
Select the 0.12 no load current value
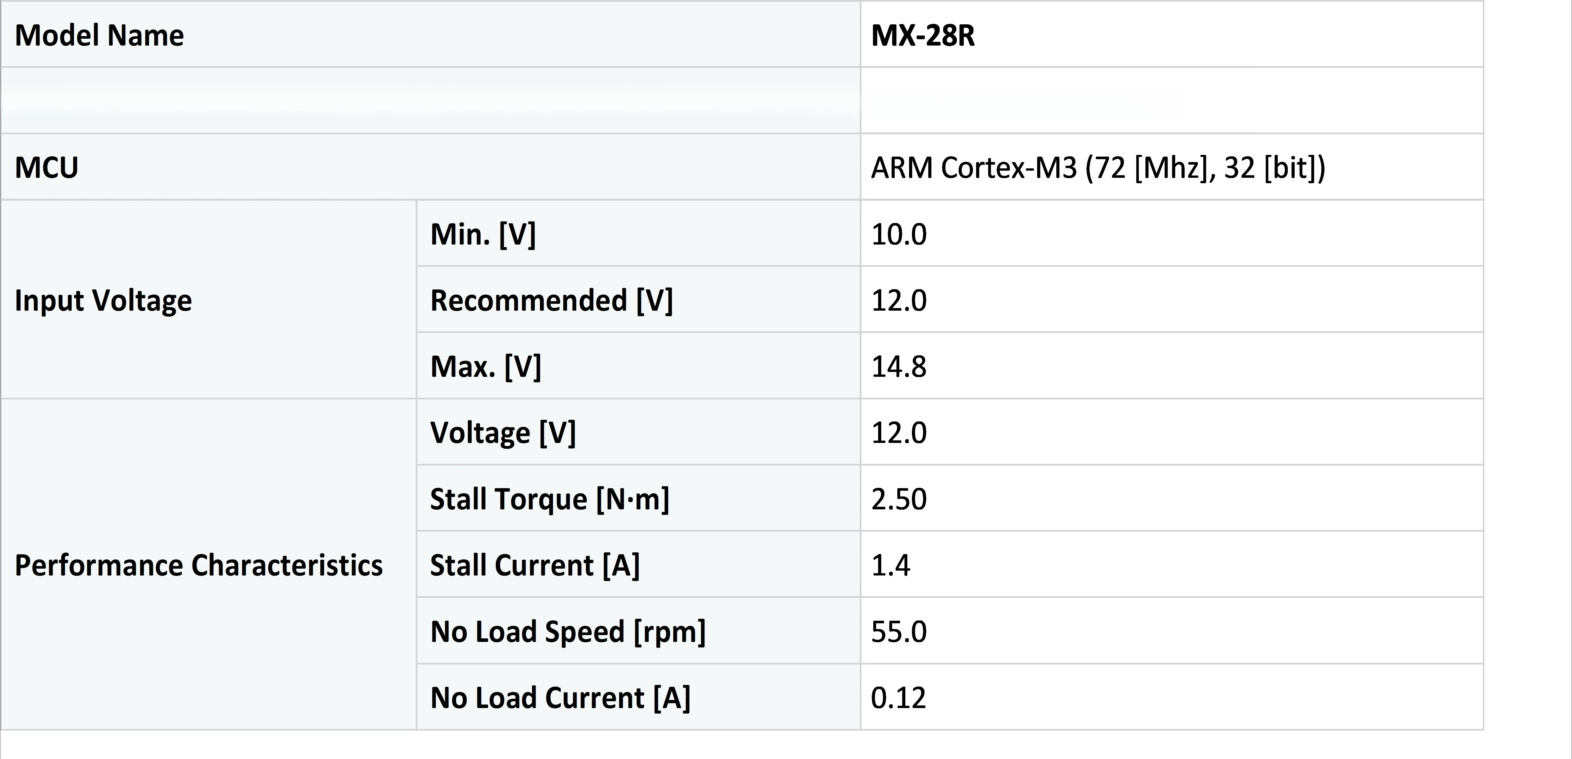(x=898, y=697)
